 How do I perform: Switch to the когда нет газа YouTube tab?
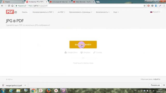[60, 2]
